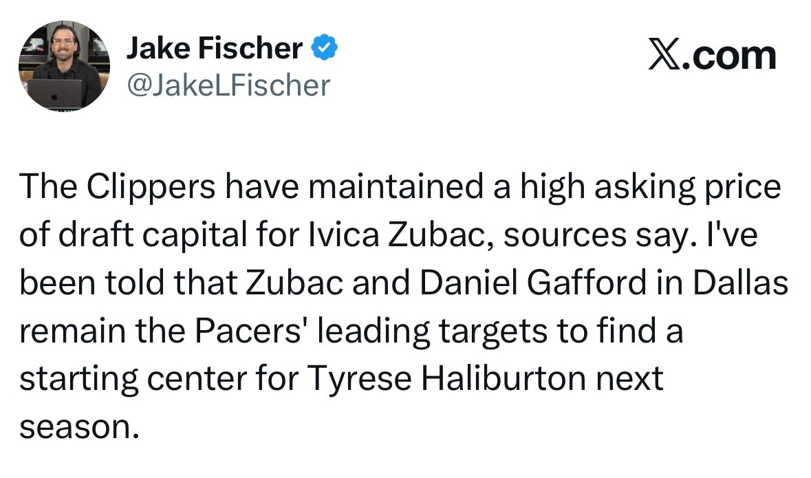The width and height of the screenshot is (811, 478).
Task: Click the word "season." on the last line
Action: tap(80, 427)
